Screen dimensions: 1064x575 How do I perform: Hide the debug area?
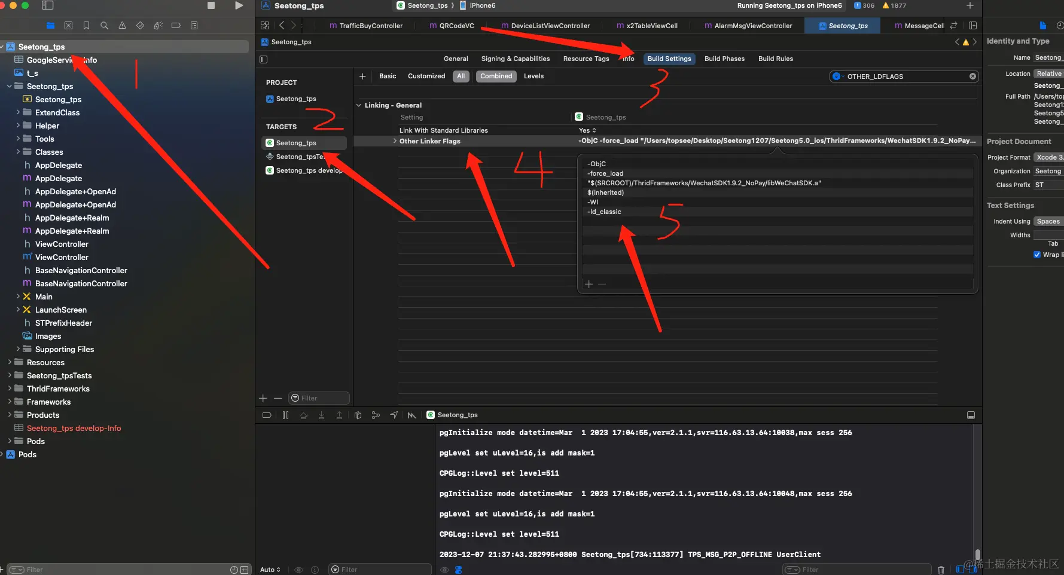(971, 415)
